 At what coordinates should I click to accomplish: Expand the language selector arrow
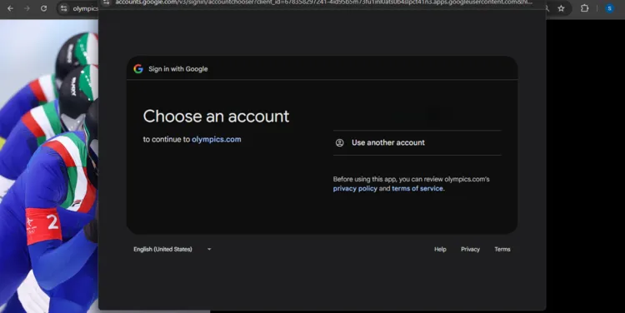coord(209,249)
